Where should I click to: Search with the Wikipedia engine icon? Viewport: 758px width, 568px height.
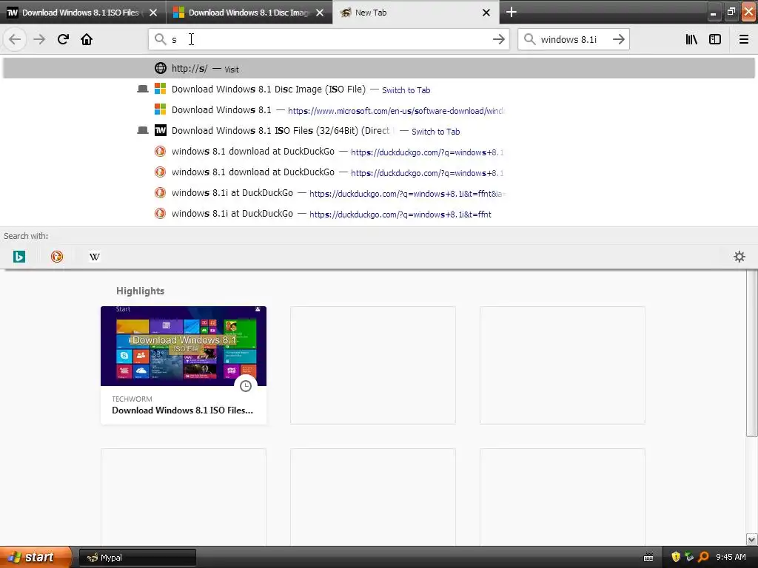tap(95, 257)
